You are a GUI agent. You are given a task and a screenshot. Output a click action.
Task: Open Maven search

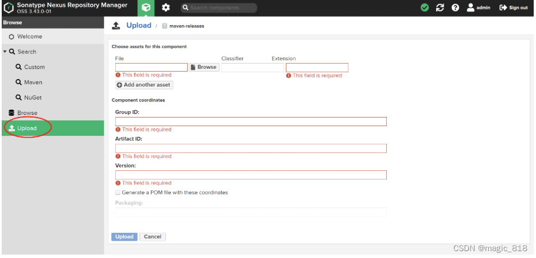pyautogui.click(x=29, y=83)
